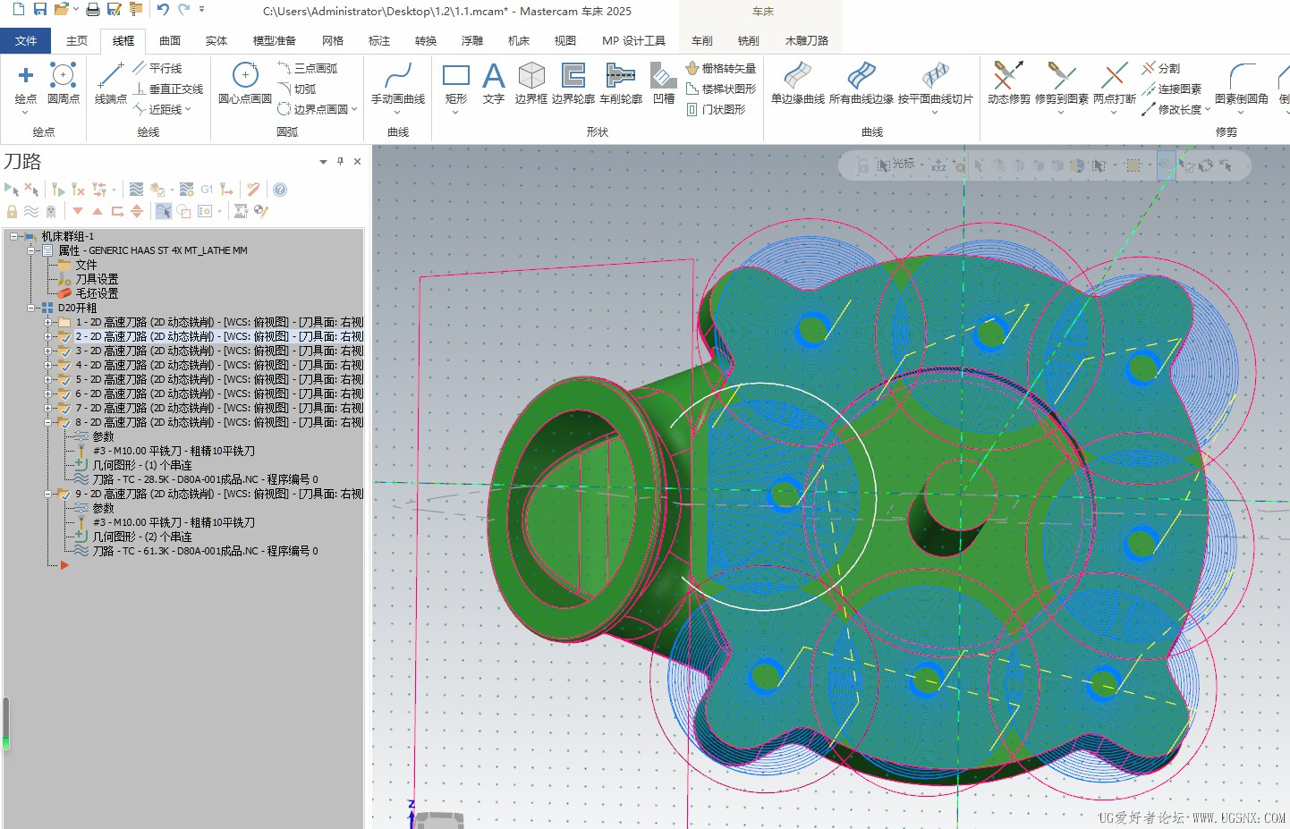
Task: Toggle the ghost icon in 刀路 toolbar
Action: 51,212
